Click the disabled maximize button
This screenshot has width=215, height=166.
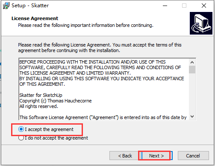[x=184, y=6]
